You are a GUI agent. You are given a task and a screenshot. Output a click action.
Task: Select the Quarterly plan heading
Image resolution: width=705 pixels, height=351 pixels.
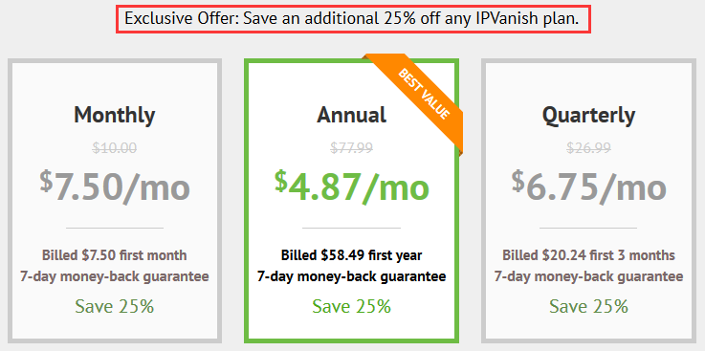click(x=588, y=116)
